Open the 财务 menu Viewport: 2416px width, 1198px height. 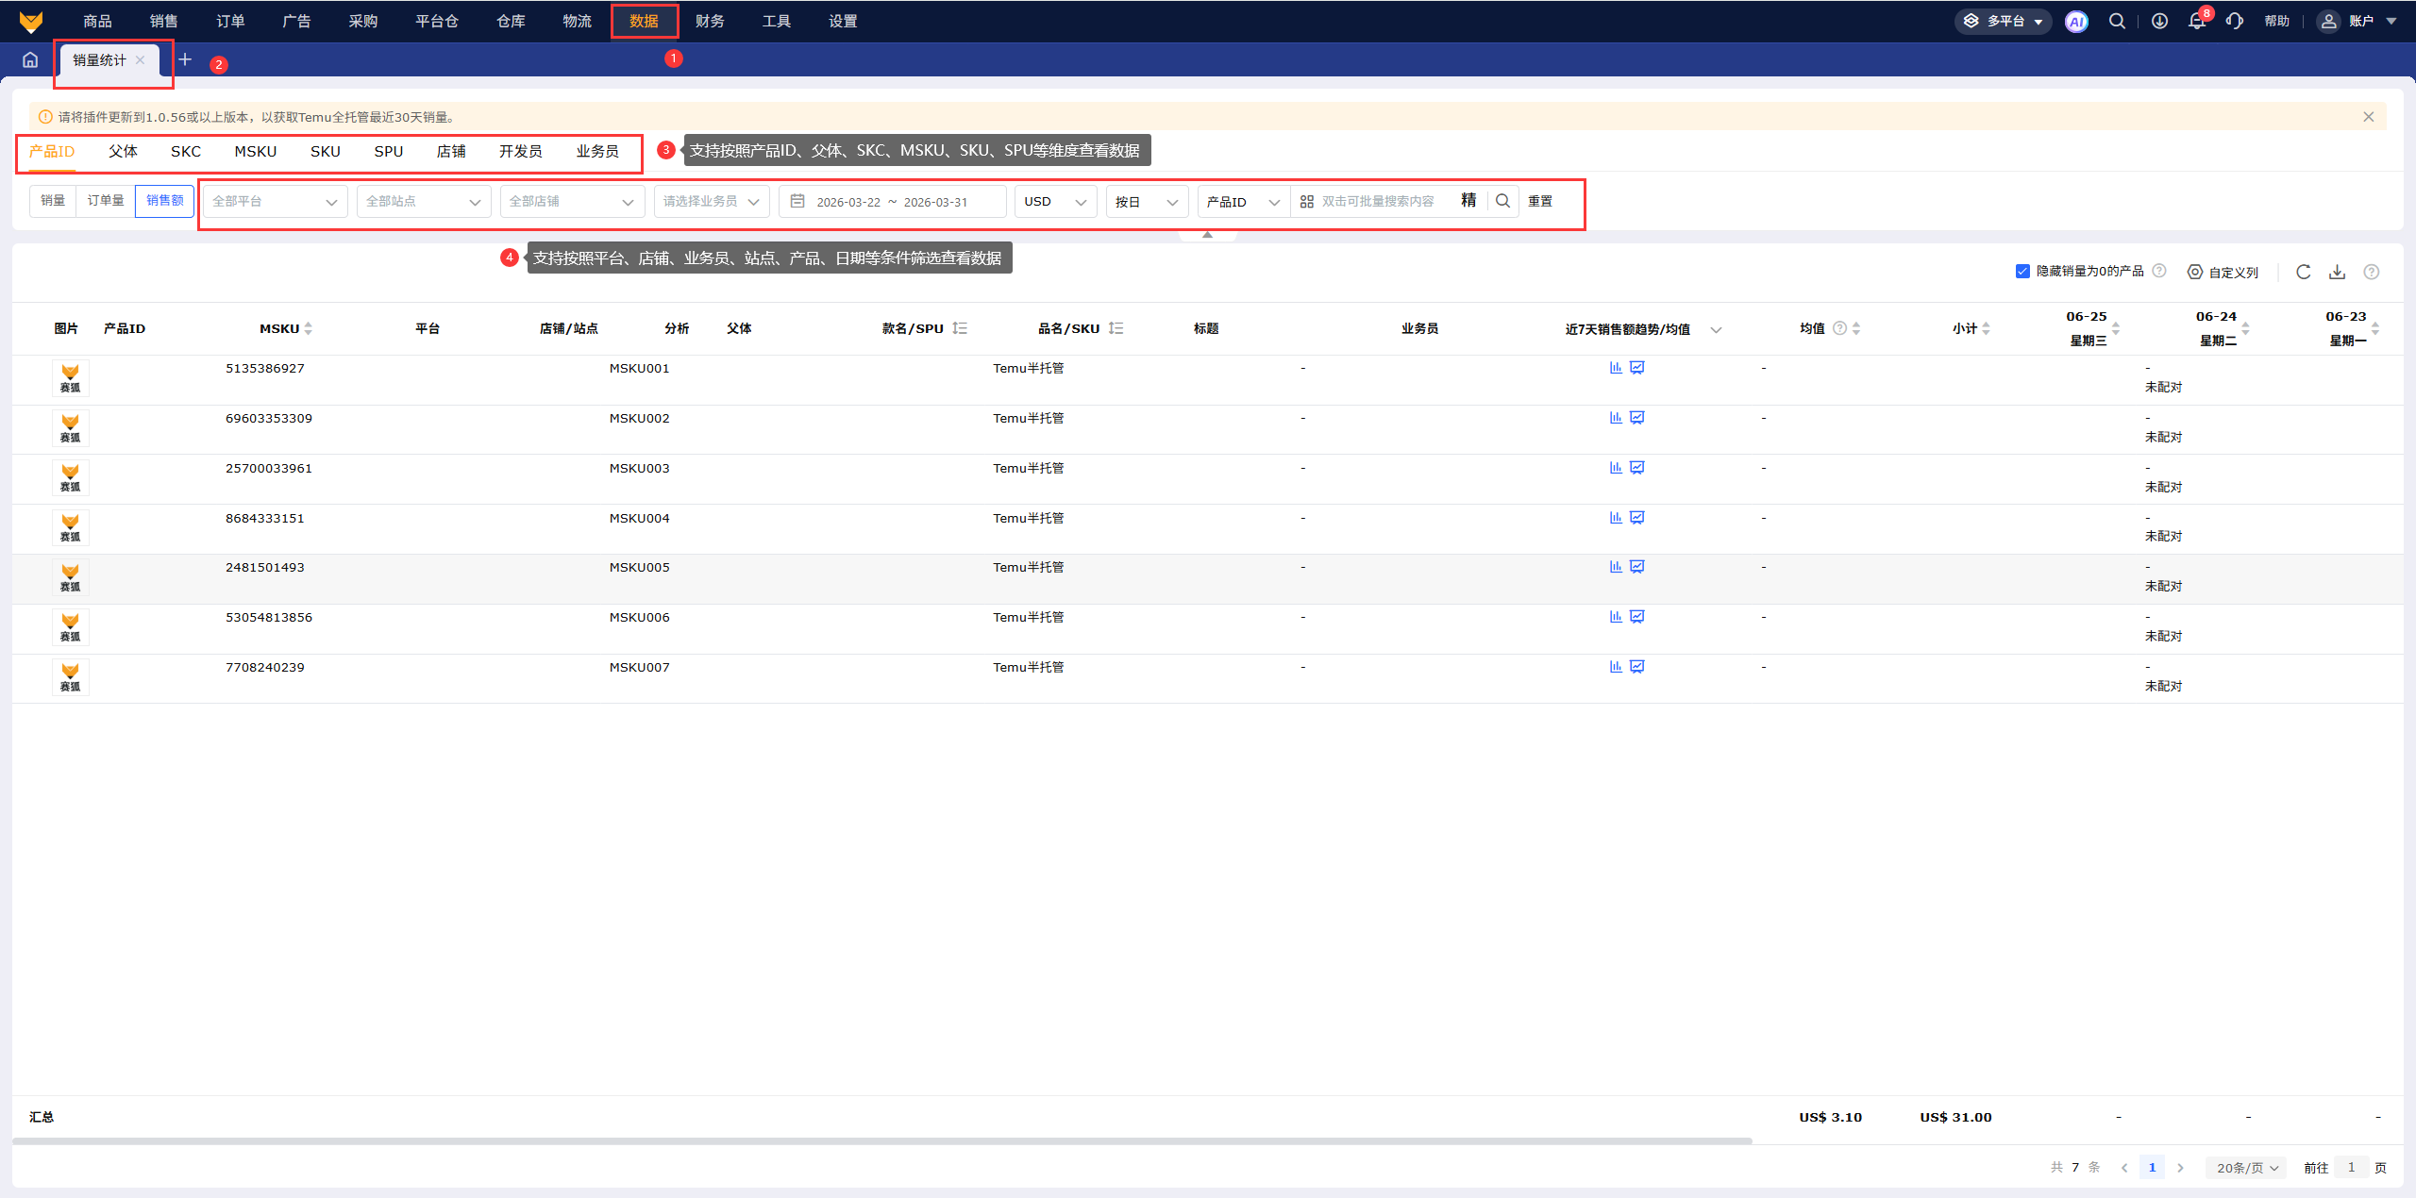coord(710,22)
